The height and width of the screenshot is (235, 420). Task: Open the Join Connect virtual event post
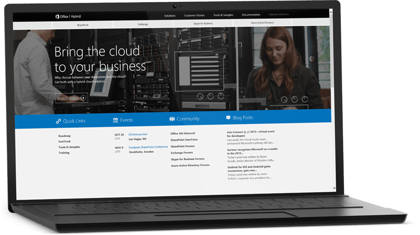click(x=251, y=133)
